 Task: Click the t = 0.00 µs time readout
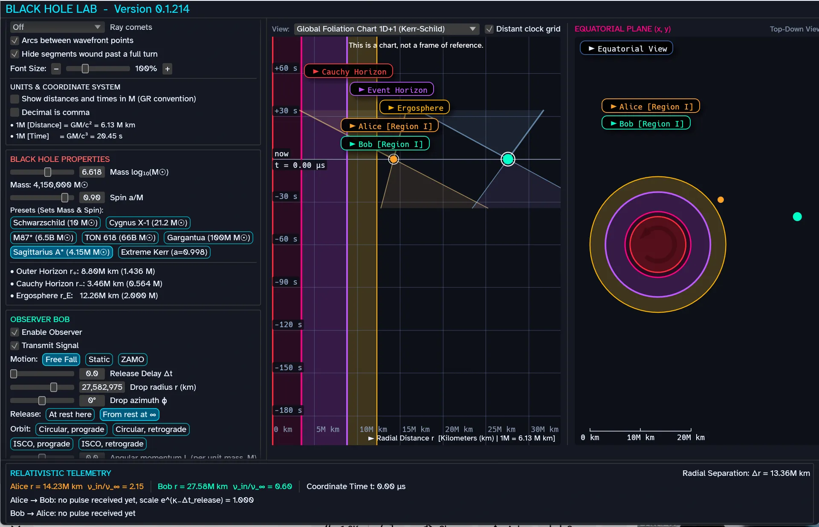(x=300, y=165)
